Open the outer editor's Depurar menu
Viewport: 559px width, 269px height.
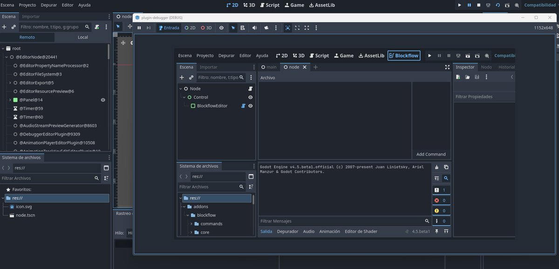click(x=50, y=5)
